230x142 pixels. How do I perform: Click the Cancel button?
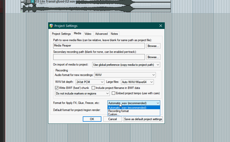(x=113, y=119)
